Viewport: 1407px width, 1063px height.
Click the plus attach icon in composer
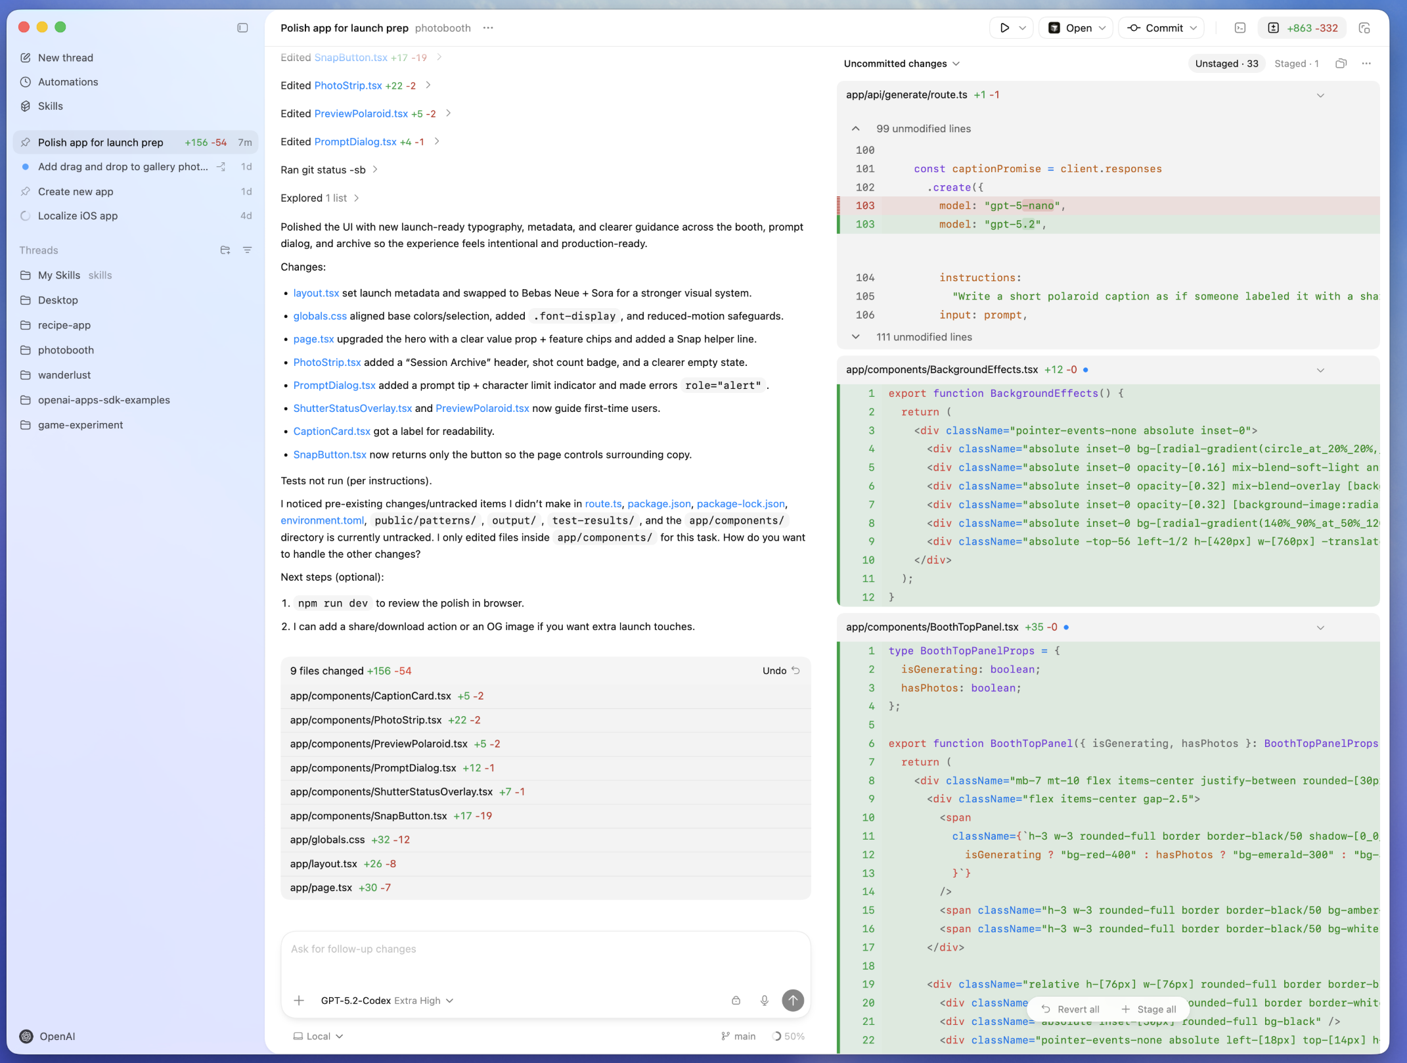299,1001
